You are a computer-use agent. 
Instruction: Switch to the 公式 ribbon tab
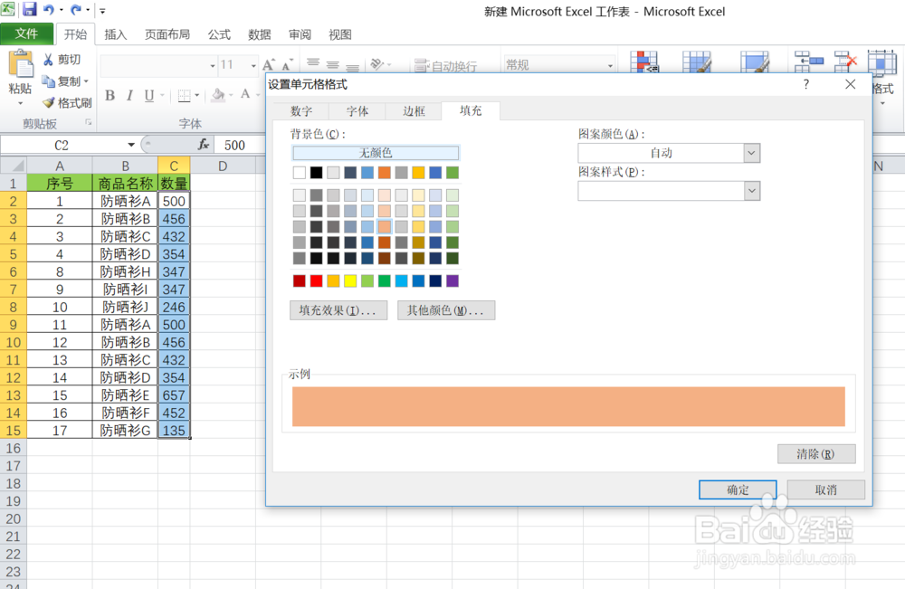coord(219,34)
